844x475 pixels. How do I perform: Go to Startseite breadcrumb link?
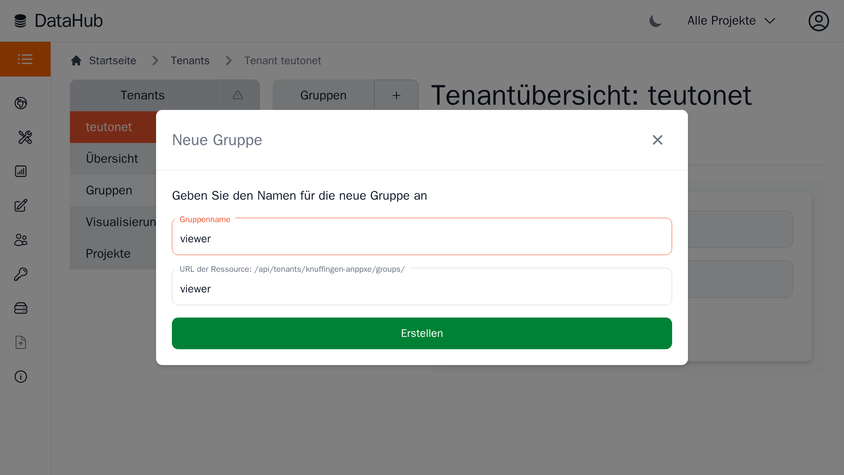pyautogui.click(x=112, y=61)
